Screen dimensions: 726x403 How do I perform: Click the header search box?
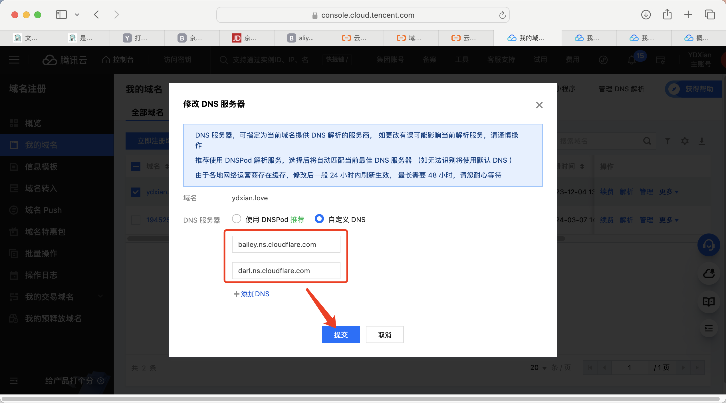point(285,60)
